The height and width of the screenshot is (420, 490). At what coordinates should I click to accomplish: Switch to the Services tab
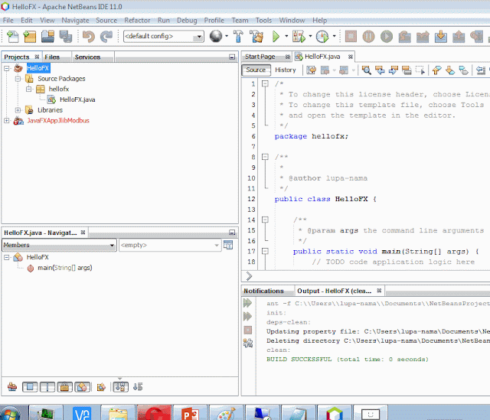tap(87, 57)
